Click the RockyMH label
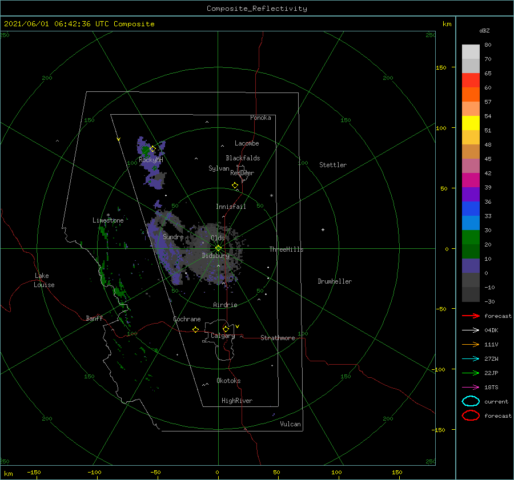514x480 pixels. point(151,160)
